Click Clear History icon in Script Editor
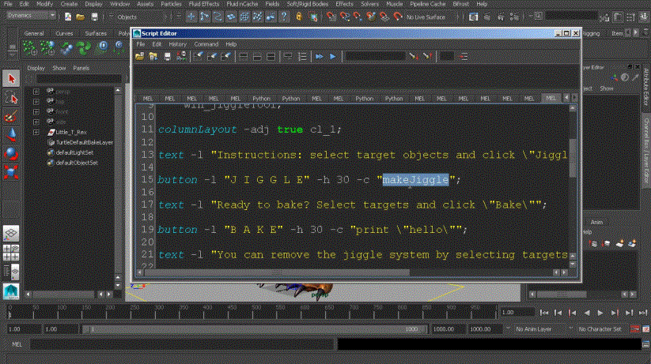This screenshot has height=364, width=651. pos(199,56)
